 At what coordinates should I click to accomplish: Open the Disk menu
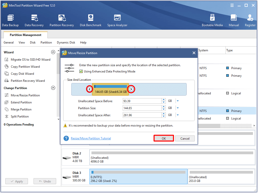(x=33, y=43)
